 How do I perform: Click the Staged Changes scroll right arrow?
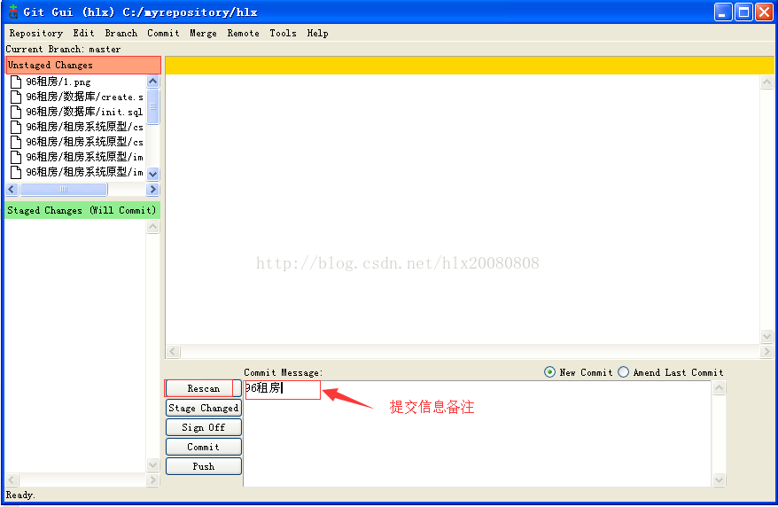[x=152, y=480]
